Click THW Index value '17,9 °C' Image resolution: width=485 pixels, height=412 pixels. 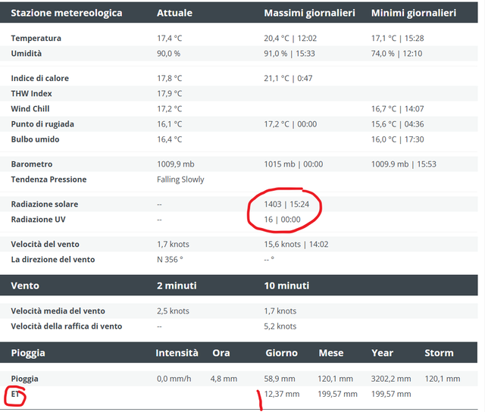point(170,94)
